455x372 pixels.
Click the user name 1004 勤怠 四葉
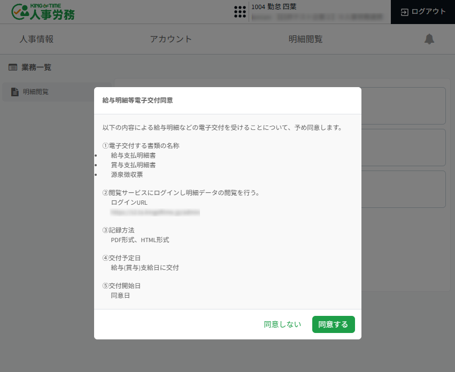tap(274, 6)
